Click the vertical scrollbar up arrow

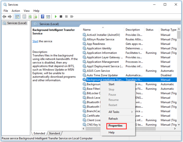tap(179, 29)
